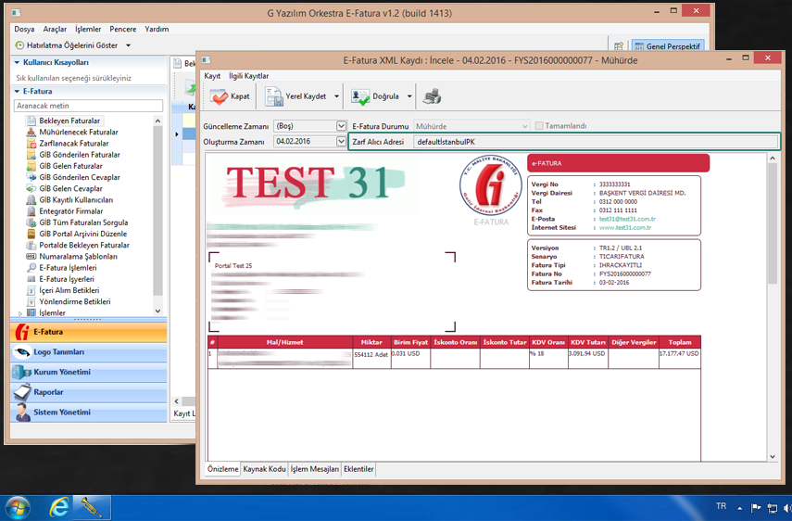
Task: Open E-Fatura Durumu dropdown
Action: coord(525,126)
